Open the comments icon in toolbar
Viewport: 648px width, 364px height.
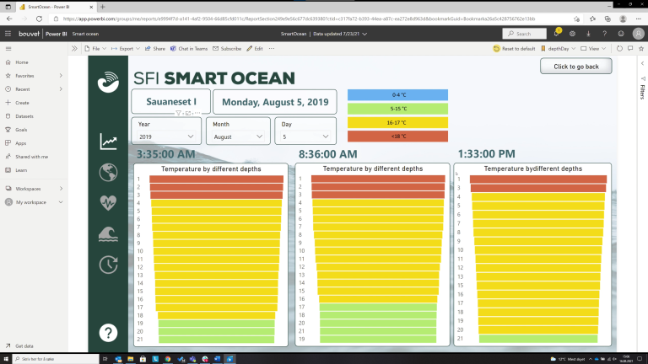[630, 49]
